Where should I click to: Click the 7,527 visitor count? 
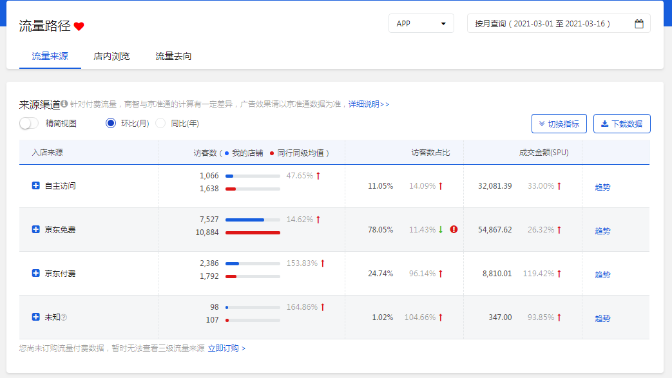[x=209, y=220]
